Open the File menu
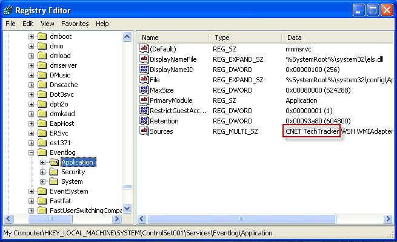 coord(10,24)
